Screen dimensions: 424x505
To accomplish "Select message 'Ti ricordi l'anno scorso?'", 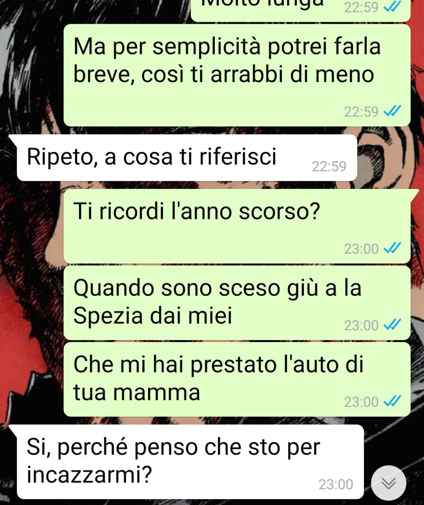I will (237, 226).
